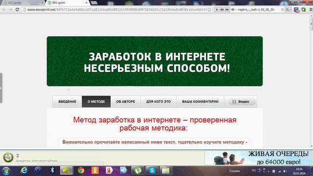
Task: Open the ДЛЯ КОГО ЭТО tab
Action: coord(158,102)
